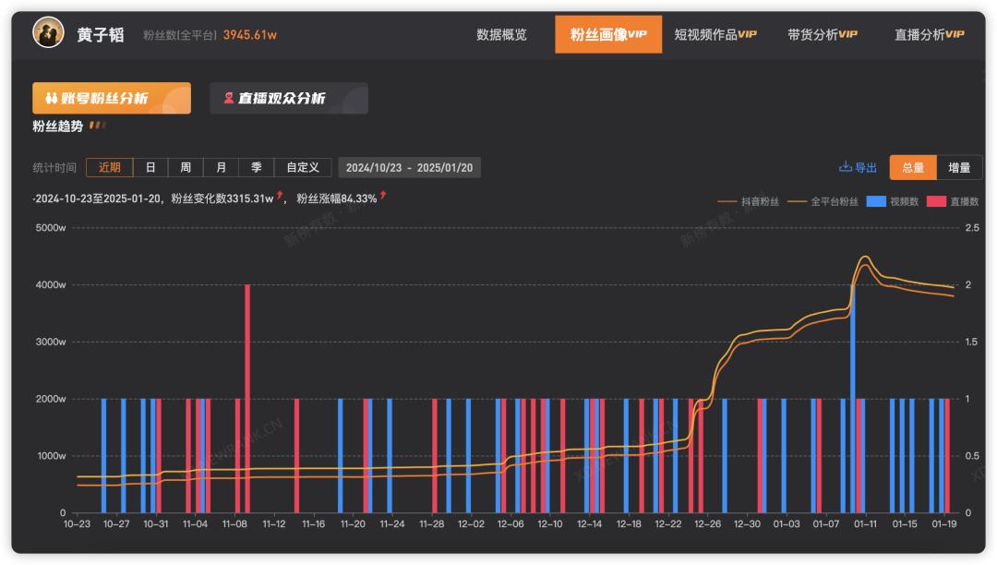997x565 pixels.
Task: Toggle the 全平台粉丝 series in legend
Action: [823, 201]
